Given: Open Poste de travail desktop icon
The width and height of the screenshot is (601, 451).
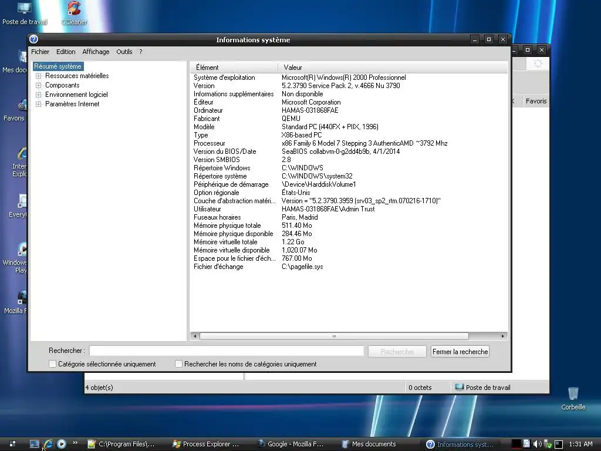Looking at the screenshot, I should (x=25, y=13).
